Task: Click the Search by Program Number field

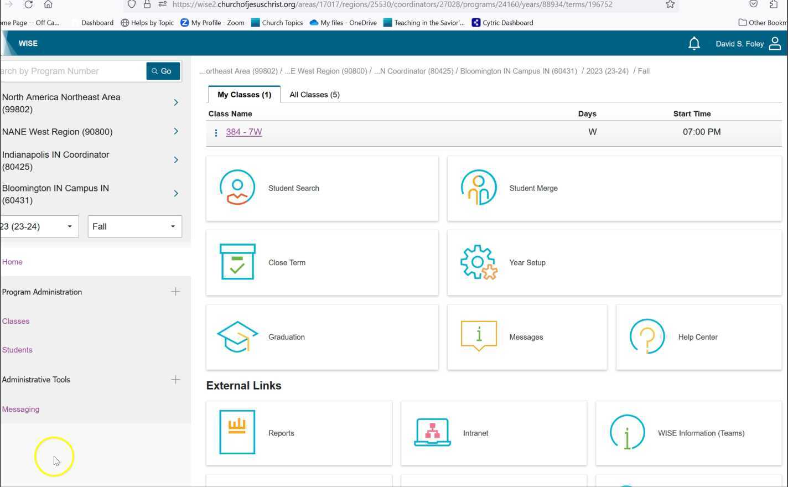Action: 72,71
